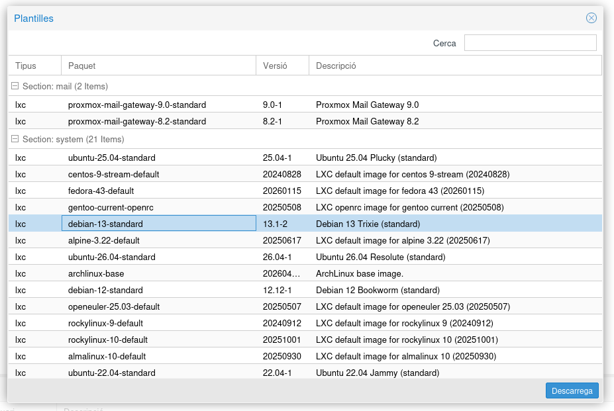Click version 26.04-1 cell
Image resolution: width=614 pixels, height=411 pixels.
click(x=278, y=257)
